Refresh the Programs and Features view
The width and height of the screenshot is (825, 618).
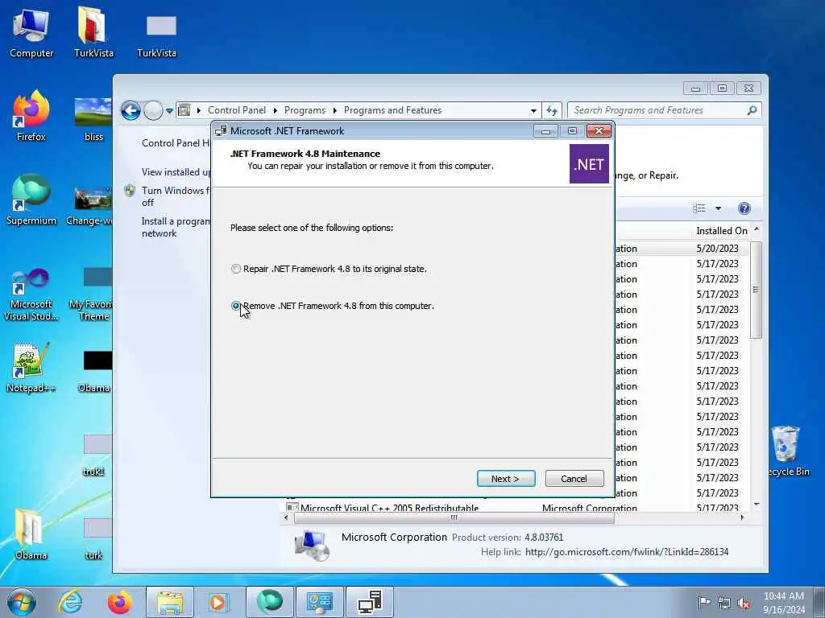(551, 110)
